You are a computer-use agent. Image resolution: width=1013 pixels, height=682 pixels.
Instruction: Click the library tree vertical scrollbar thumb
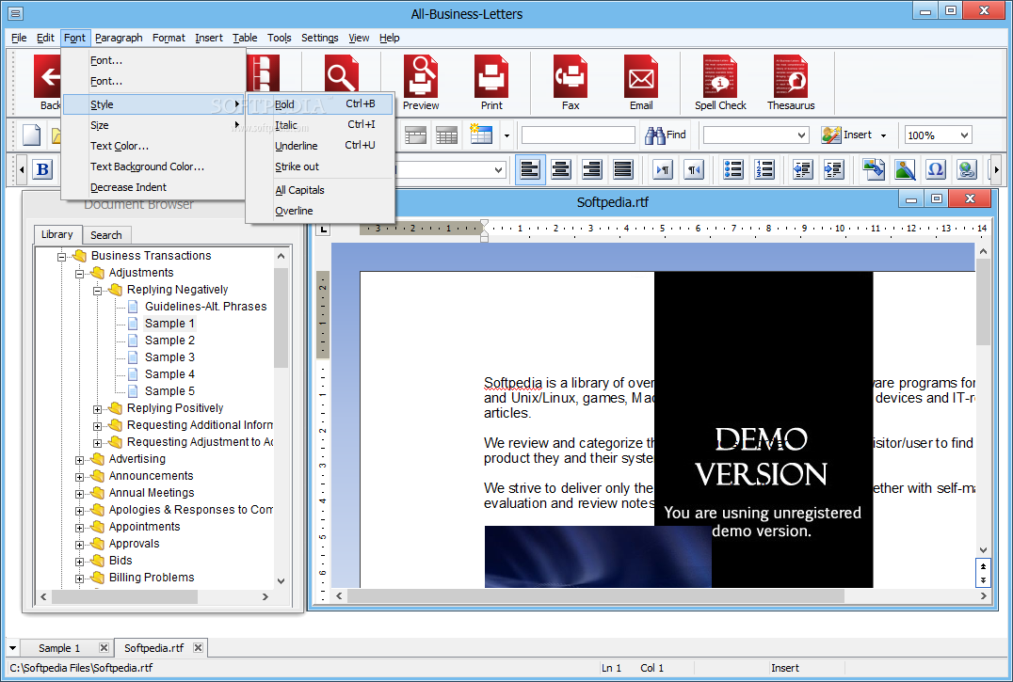point(281,317)
